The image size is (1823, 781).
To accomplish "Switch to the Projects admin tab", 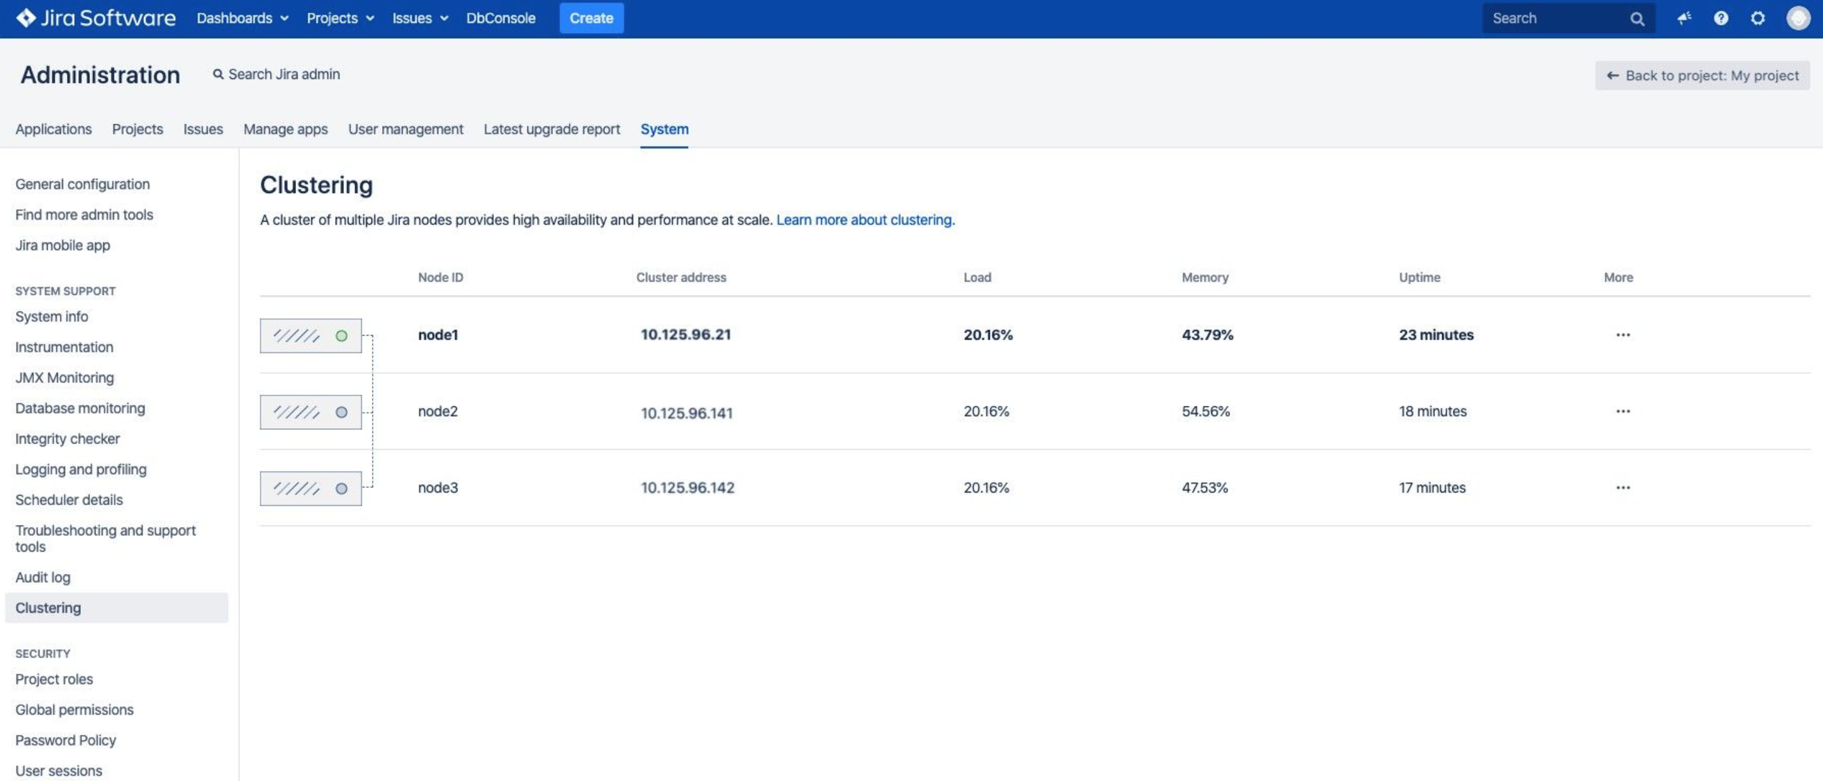I will pyautogui.click(x=138, y=129).
